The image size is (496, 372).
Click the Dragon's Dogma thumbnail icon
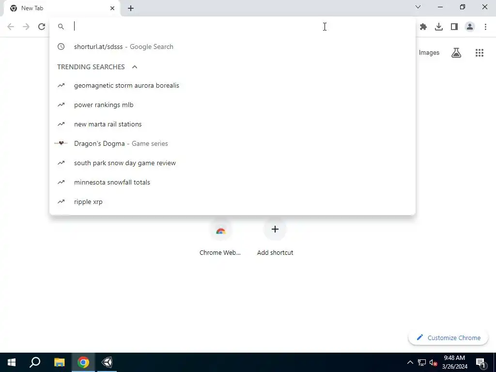point(61,143)
